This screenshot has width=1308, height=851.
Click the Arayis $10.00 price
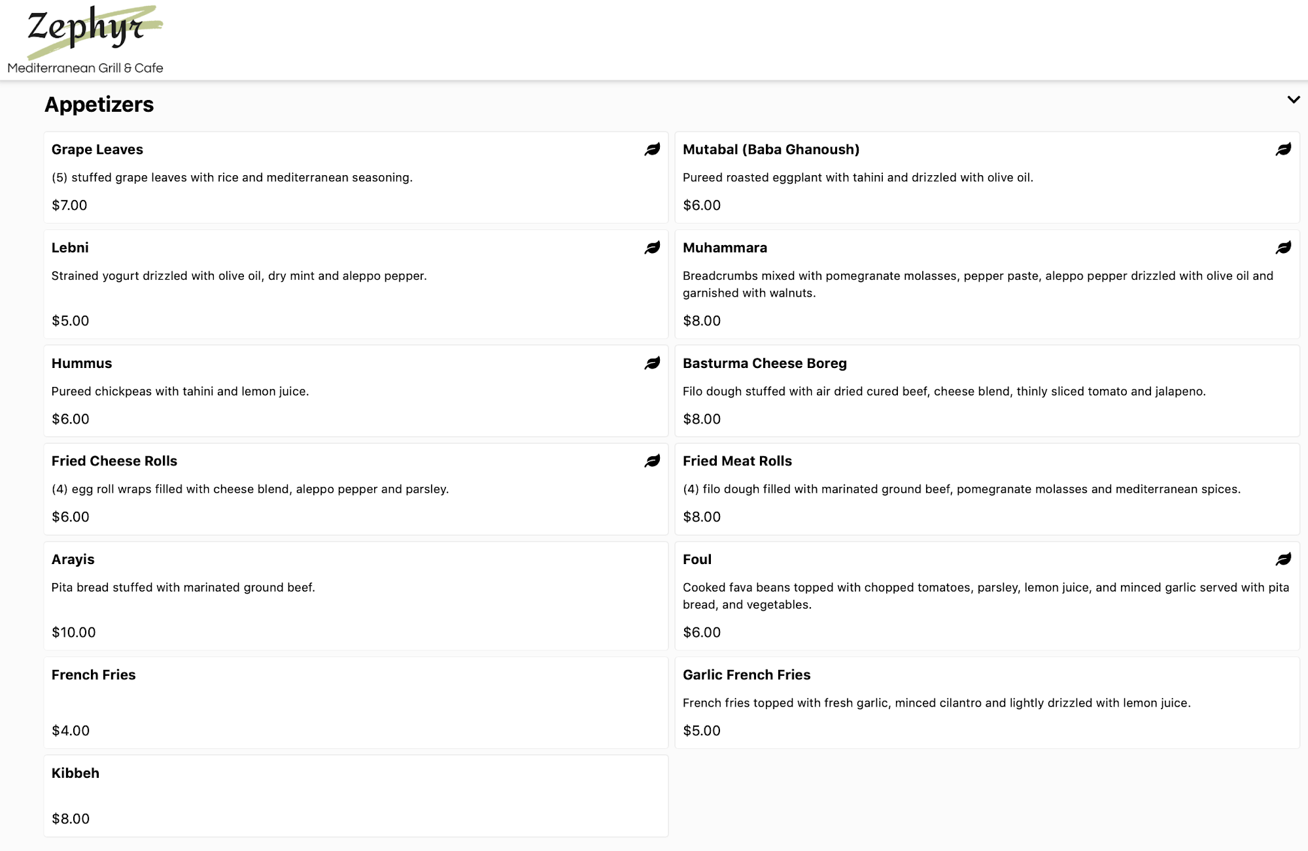point(74,633)
